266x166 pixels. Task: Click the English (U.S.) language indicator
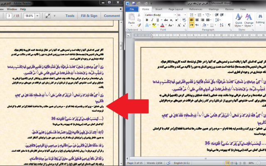coord(182,163)
